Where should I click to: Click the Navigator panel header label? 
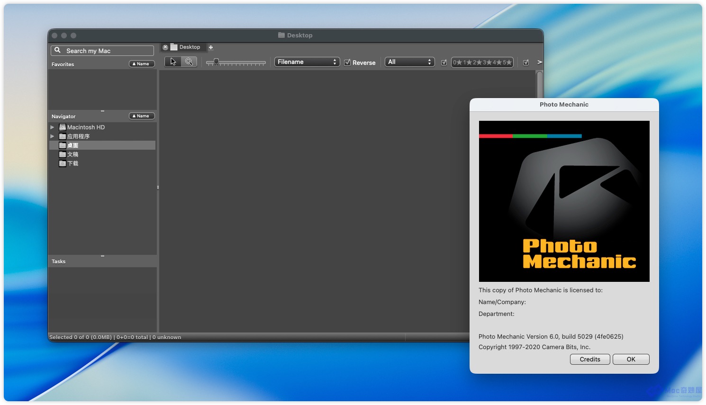63,117
